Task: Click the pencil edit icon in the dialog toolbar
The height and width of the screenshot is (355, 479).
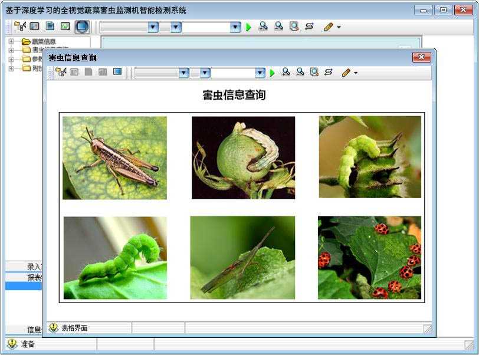Action: (x=346, y=73)
